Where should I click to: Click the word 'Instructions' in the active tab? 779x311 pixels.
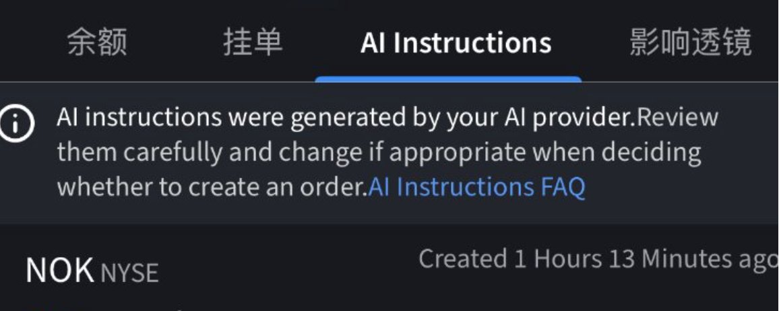click(x=472, y=42)
